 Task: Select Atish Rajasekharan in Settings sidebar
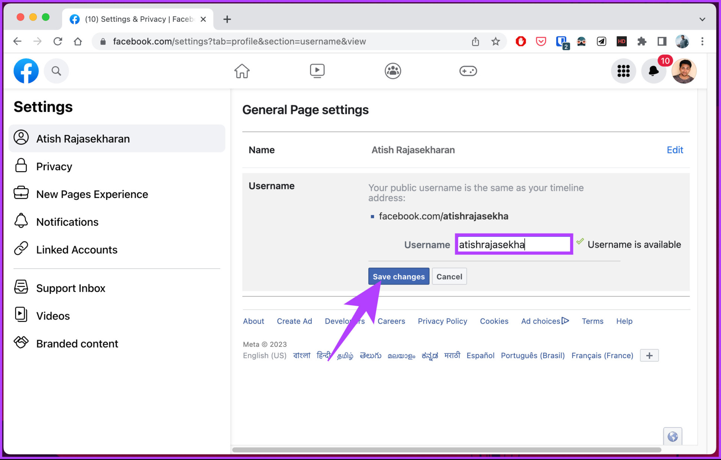[117, 139]
